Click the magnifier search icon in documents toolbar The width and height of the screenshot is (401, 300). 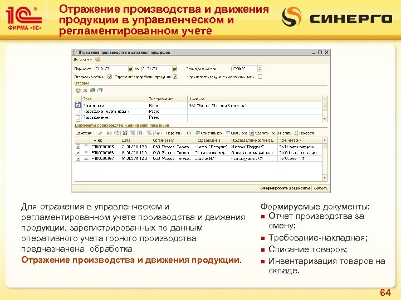[x=116, y=133]
